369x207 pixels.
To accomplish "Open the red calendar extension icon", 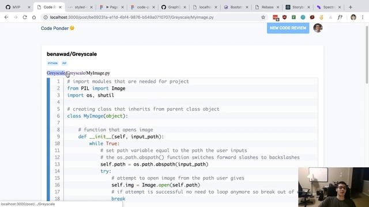I will (276, 17).
